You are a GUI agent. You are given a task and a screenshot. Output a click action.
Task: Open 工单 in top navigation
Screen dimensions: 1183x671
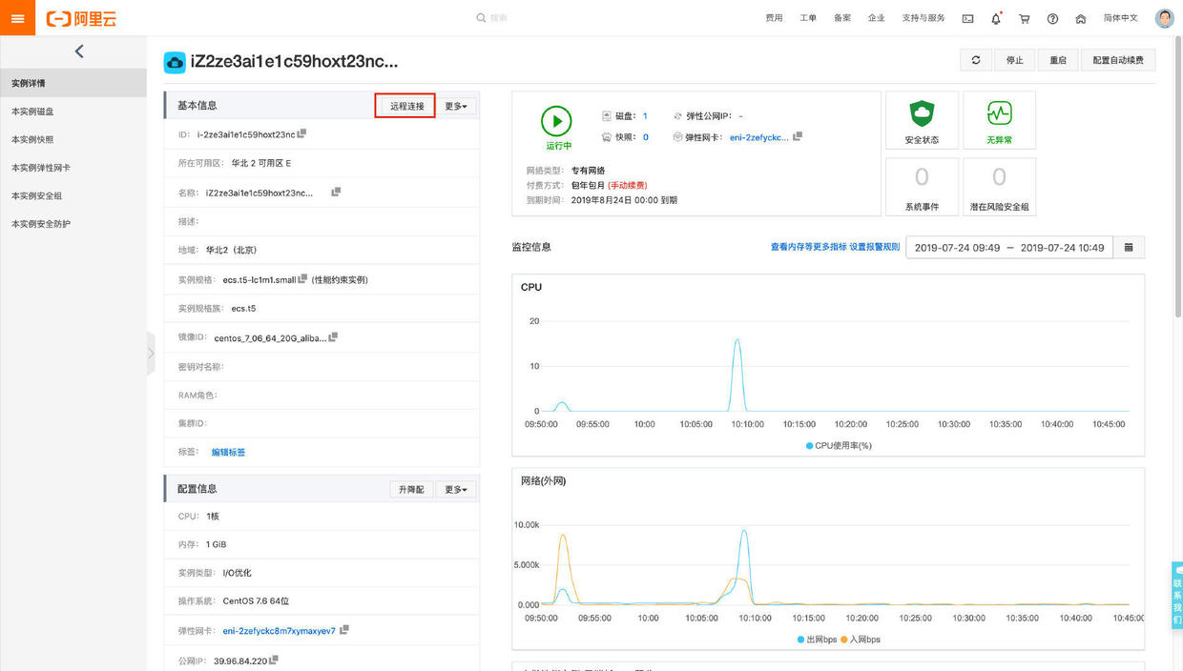click(808, 18)
